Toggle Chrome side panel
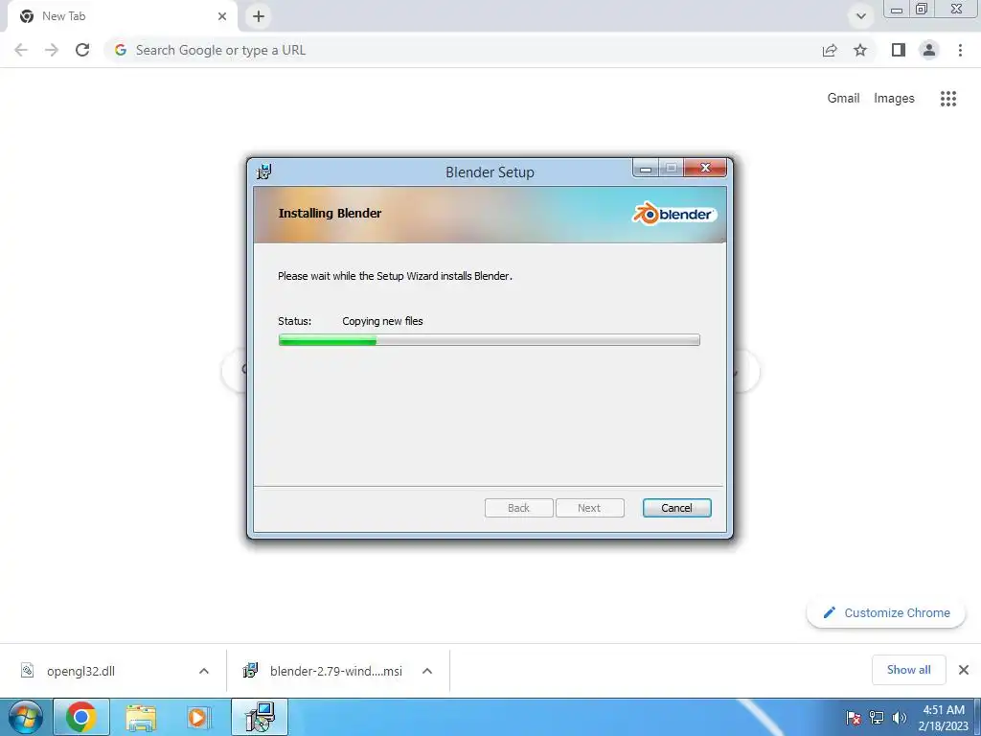 tap(899, 50)
